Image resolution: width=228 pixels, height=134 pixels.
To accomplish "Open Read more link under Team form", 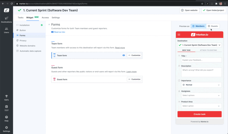I will tap(120, 48).
